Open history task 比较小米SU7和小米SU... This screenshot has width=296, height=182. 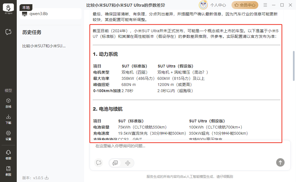tap(44, 46)
